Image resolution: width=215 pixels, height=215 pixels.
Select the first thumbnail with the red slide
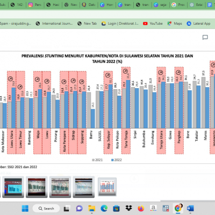[x=13, y=187]
